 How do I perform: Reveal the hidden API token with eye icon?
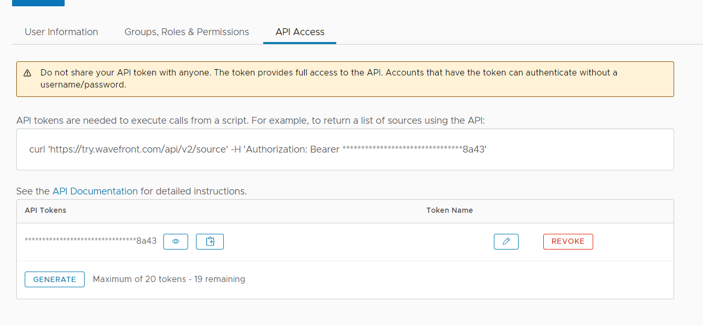(175, 242)
